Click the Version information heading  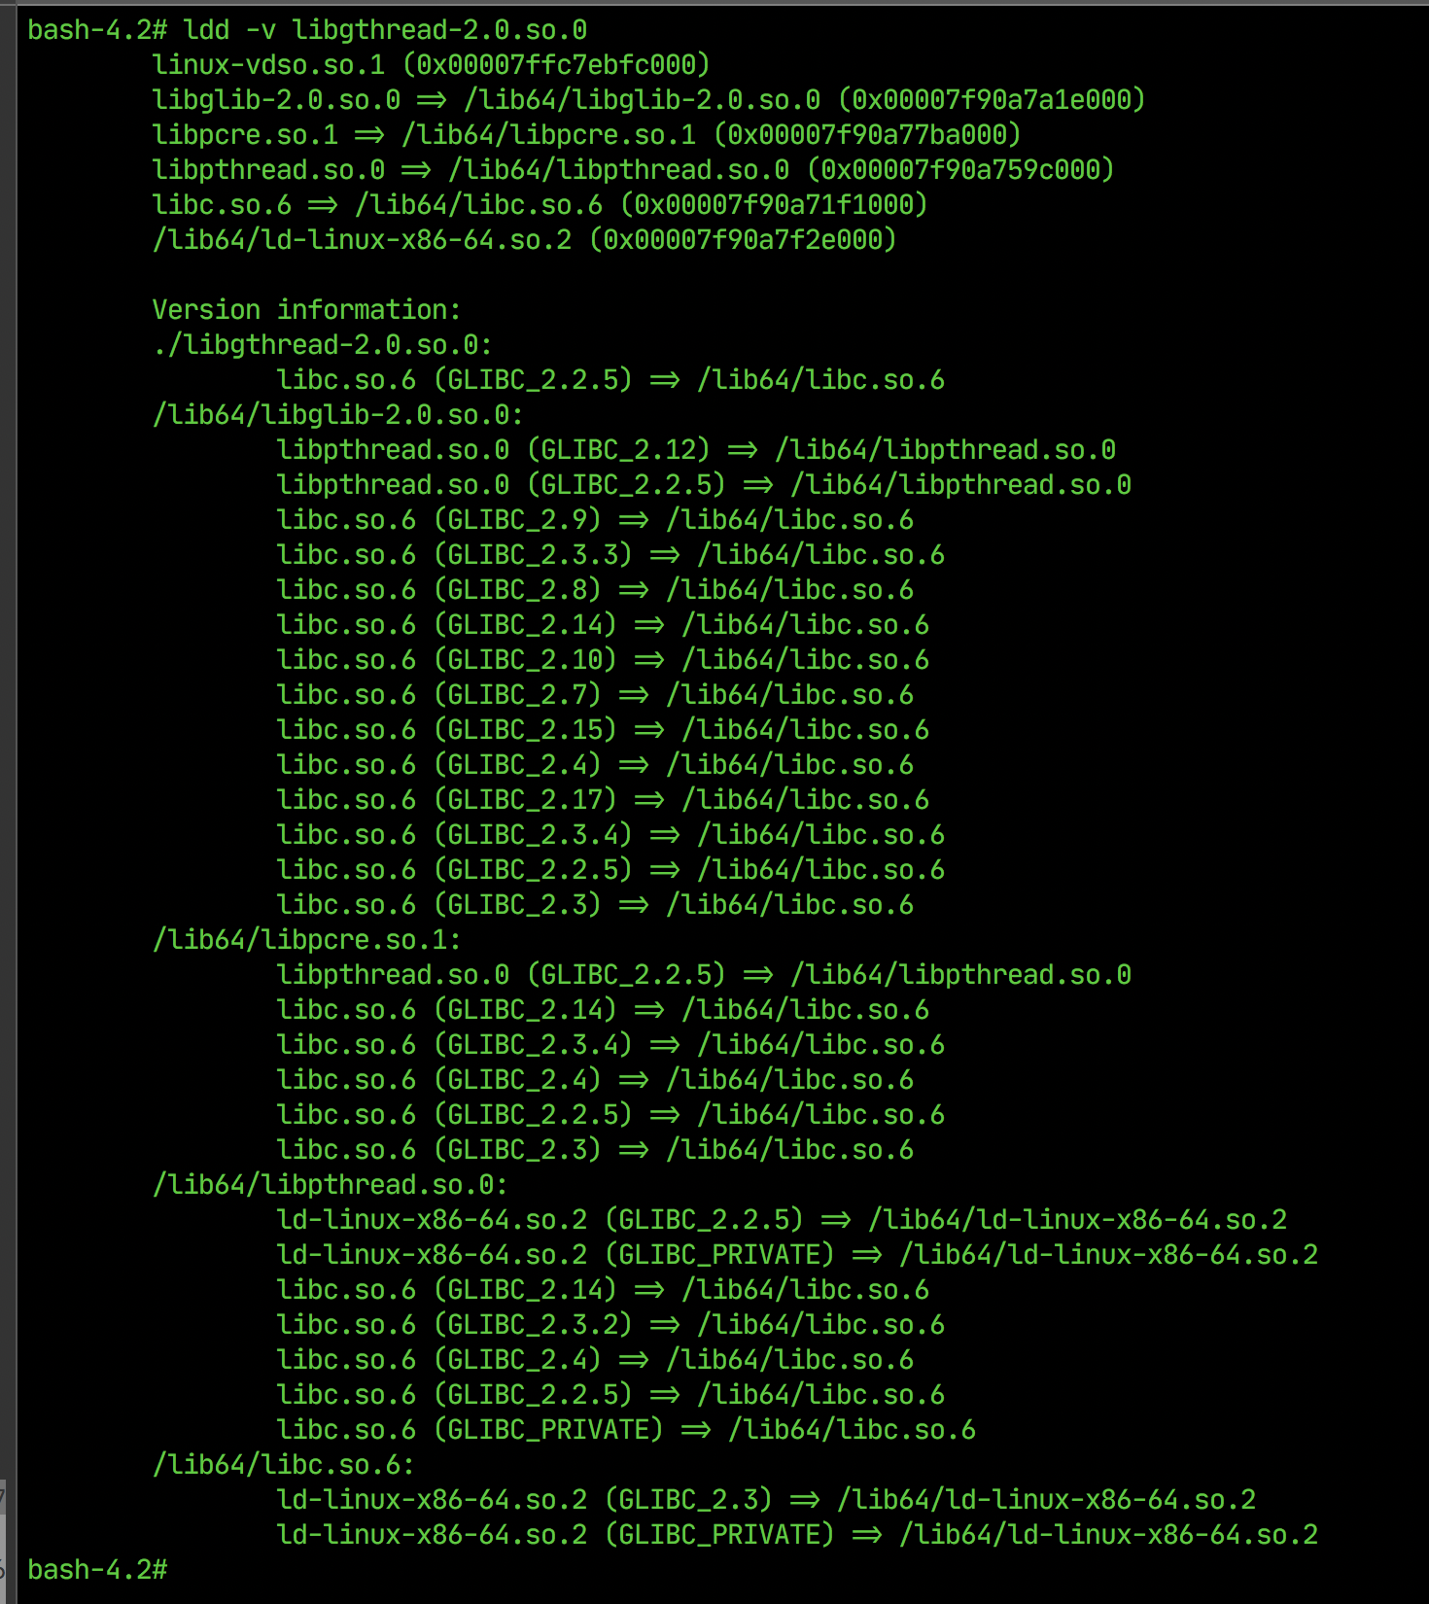coord(307,310)
